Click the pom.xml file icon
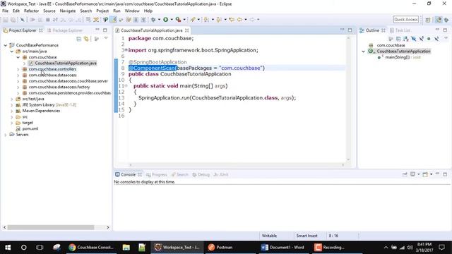The height and width of the screenshot is (254, 452). click(18, 128)
